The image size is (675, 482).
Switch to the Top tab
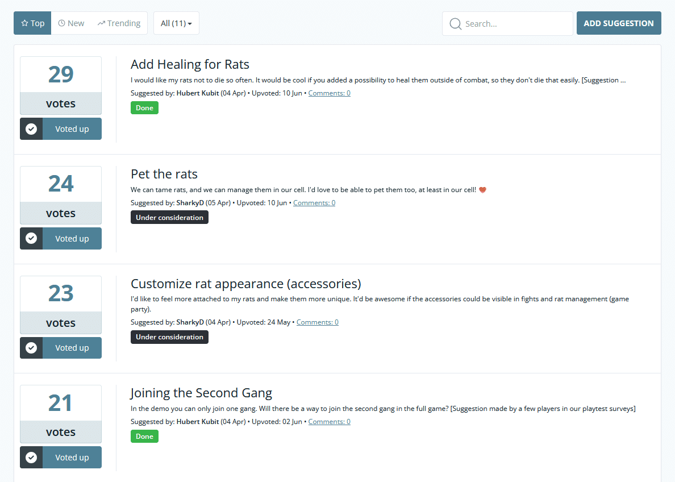[x=33, y=23]
